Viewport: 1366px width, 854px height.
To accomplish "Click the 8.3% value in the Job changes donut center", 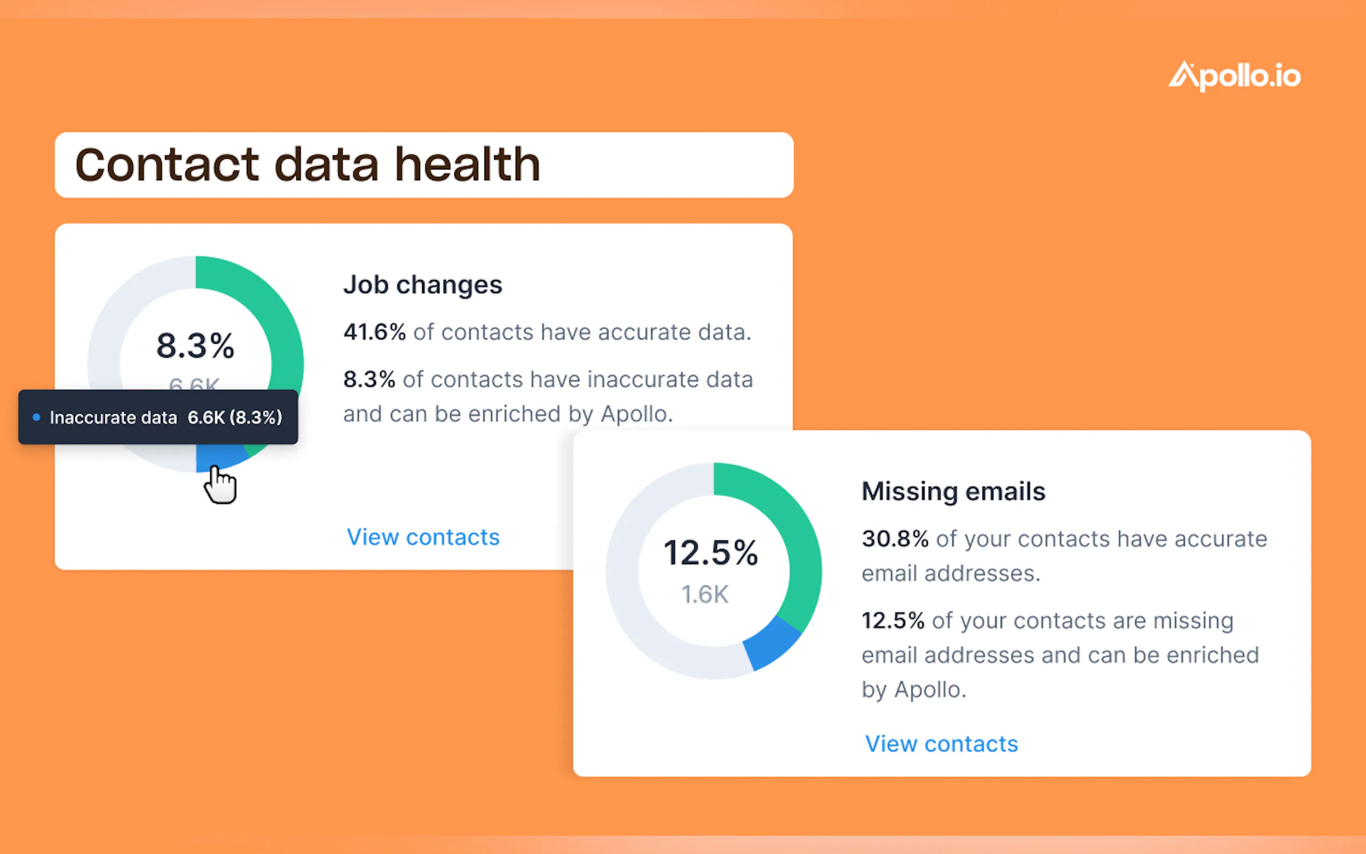I will coord(195,346).
